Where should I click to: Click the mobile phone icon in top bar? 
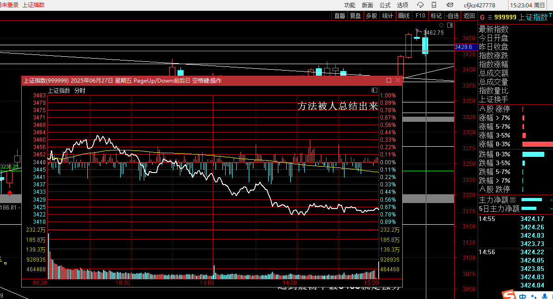(434, 5)
